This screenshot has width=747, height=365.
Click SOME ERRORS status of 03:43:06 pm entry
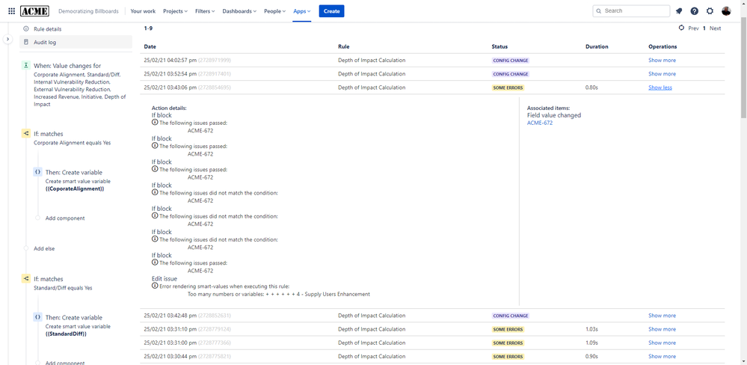[x=508, y=88]
